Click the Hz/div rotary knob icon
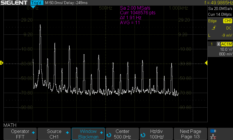The height and width of the screenshot is (140, 233). point(143,135)
